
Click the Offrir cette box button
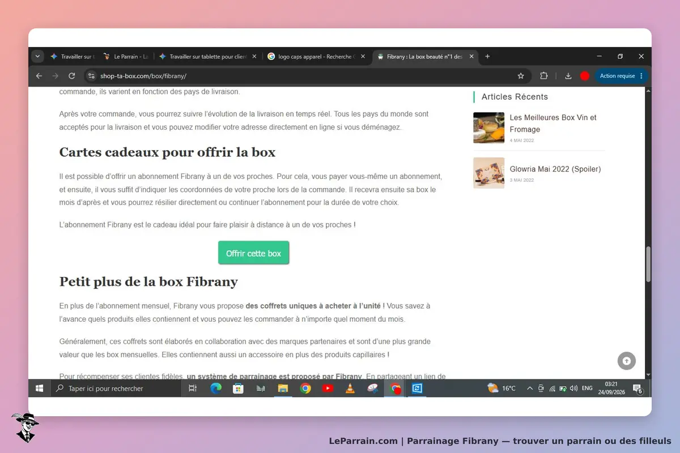click(253, 253)
